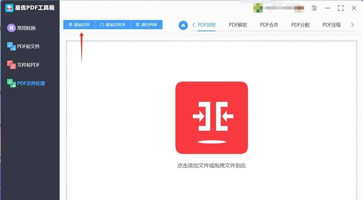Click the blue PDF转文件 icon
Screen dimensions: 363x200
tap(11, 46)
